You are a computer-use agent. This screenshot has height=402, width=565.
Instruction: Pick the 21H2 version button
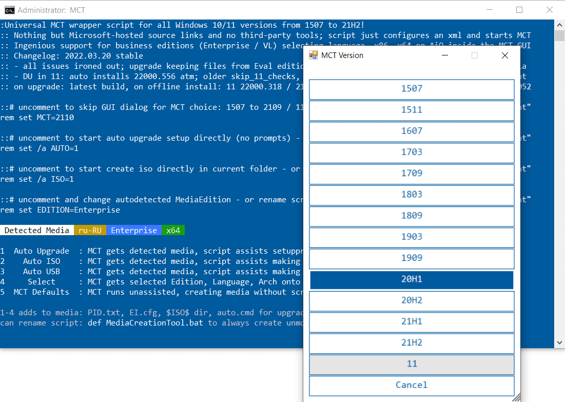(412, 343)
